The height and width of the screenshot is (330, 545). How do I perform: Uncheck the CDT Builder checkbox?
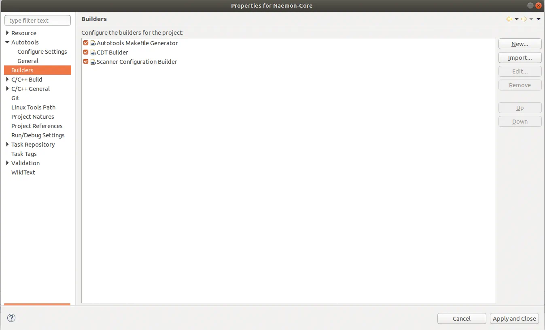(86, 52)
